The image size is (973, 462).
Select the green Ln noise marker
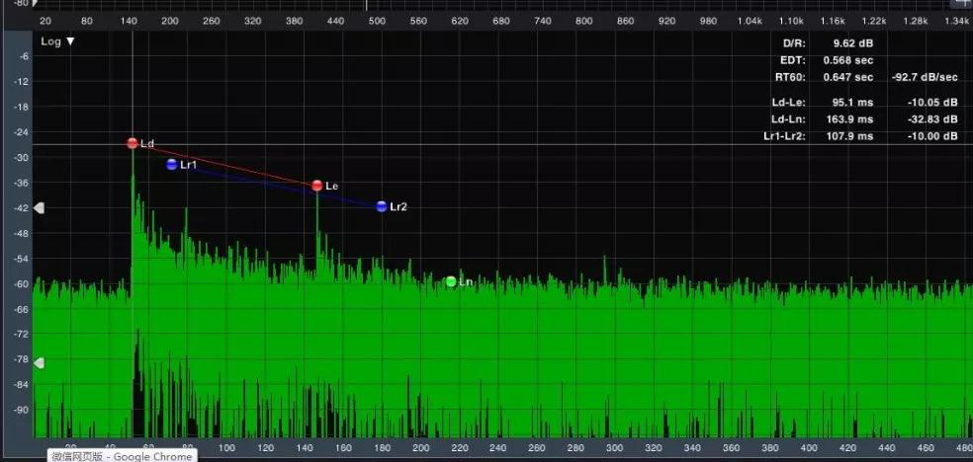pos(451,281)
